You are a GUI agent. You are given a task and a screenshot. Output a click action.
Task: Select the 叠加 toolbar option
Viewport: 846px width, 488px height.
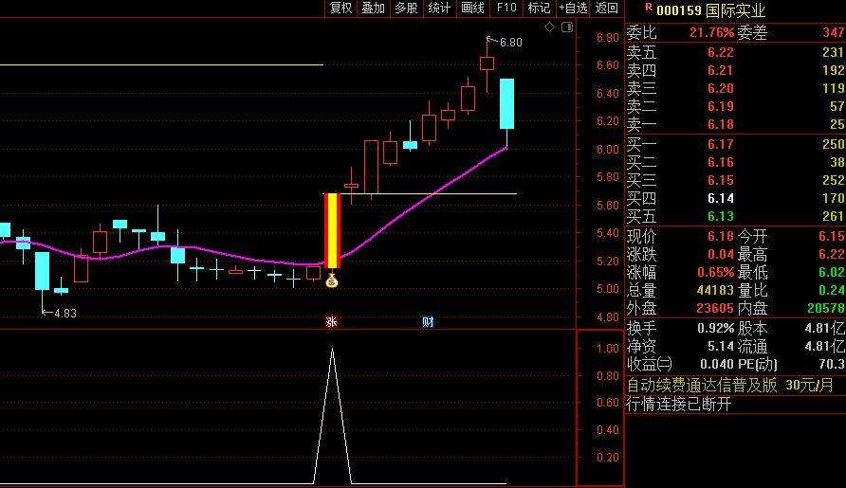coord(373,9)
